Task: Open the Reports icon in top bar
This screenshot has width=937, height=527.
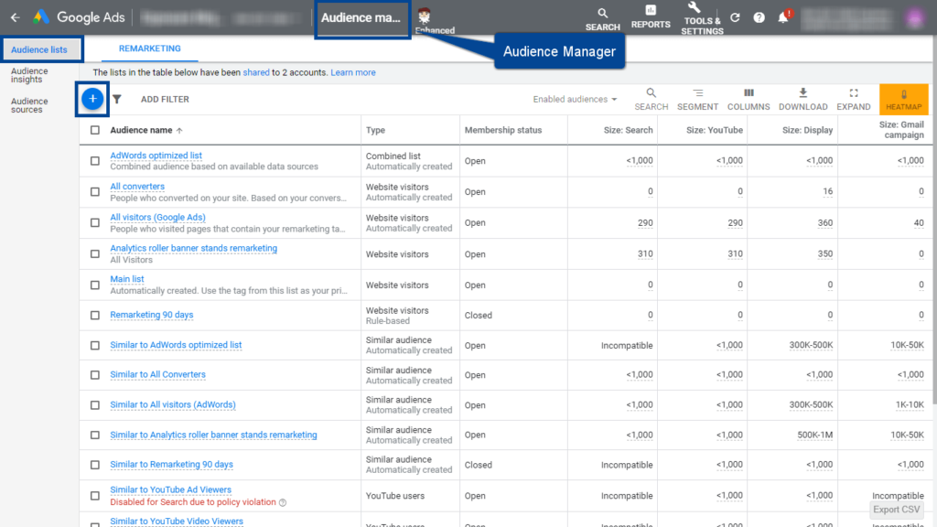Action: point(651,16)
